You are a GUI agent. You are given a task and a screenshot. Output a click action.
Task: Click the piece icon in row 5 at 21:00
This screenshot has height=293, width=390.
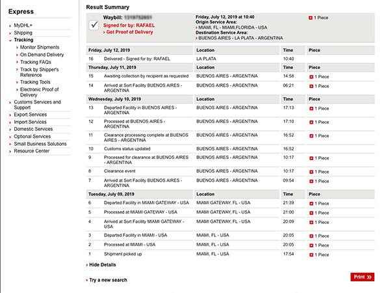(311, 213)
